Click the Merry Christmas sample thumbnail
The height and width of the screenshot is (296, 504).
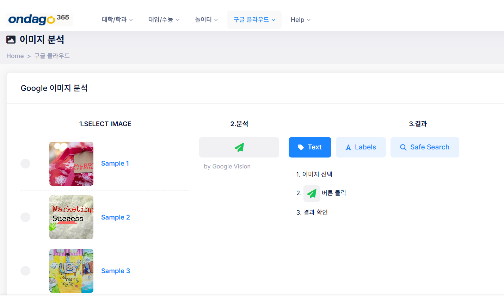(x=71, y=164)
